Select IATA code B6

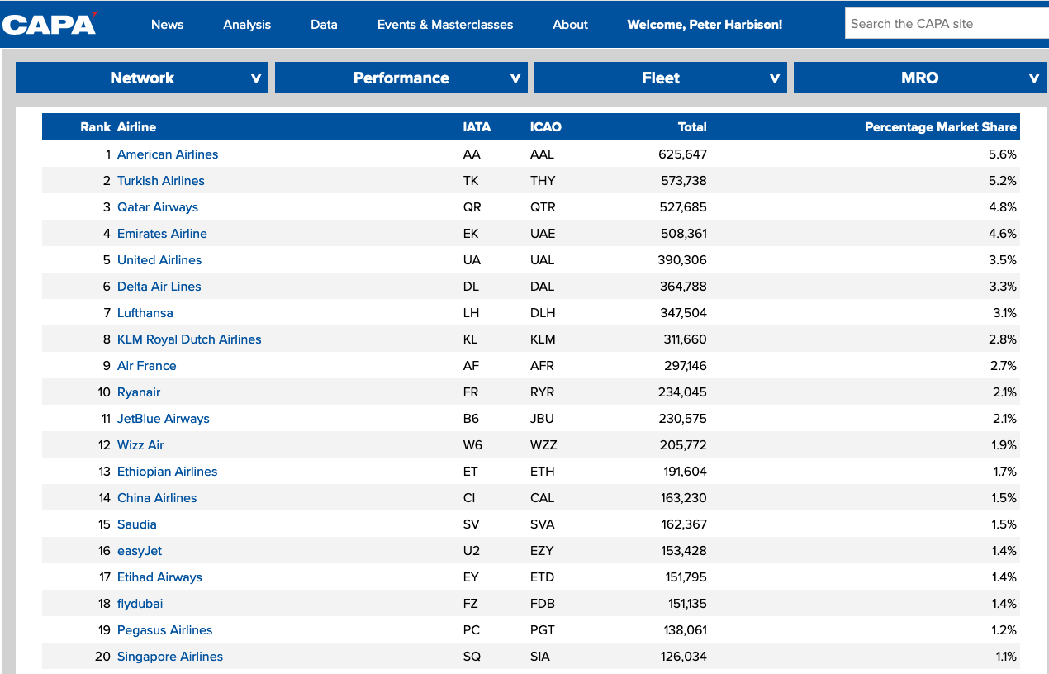(x=471, y=419)
